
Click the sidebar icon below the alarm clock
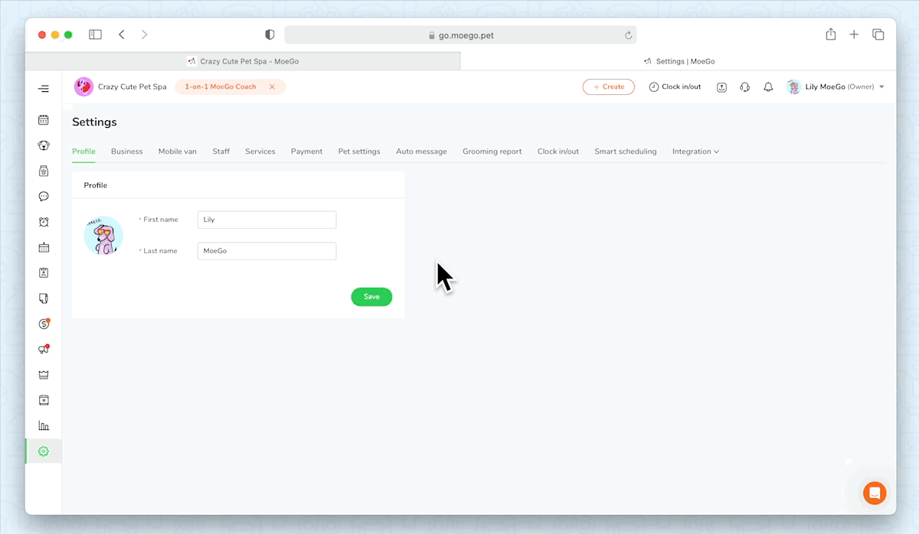tap(44, 247)
